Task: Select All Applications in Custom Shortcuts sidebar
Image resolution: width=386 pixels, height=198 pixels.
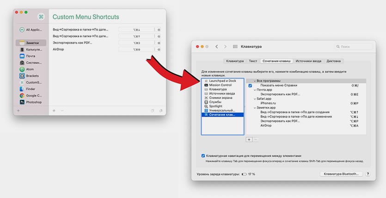Action: [31, 29]
